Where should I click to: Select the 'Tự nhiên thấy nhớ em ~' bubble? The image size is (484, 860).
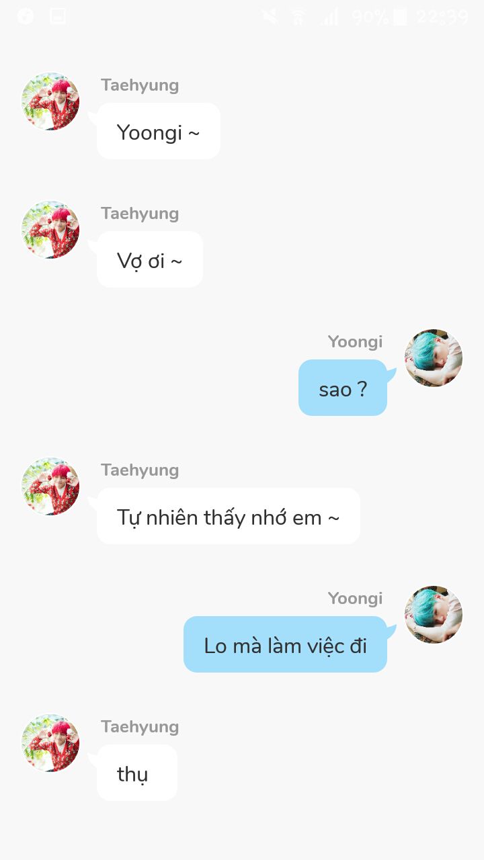tap(229, 516)
